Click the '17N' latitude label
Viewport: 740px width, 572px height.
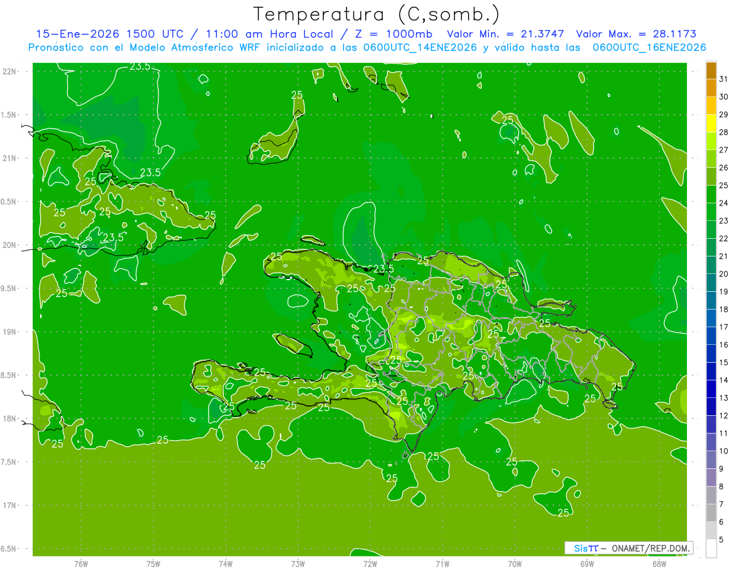[10, 506]
